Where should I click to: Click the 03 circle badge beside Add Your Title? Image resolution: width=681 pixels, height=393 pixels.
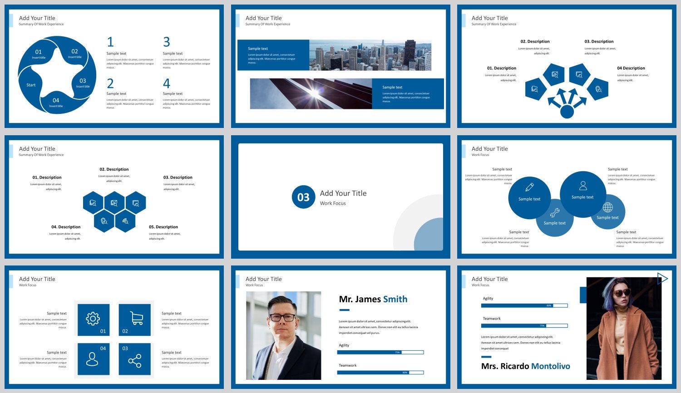coord(303,197)
